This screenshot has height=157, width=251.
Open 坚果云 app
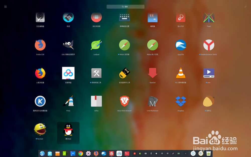[x=209, y=101]
